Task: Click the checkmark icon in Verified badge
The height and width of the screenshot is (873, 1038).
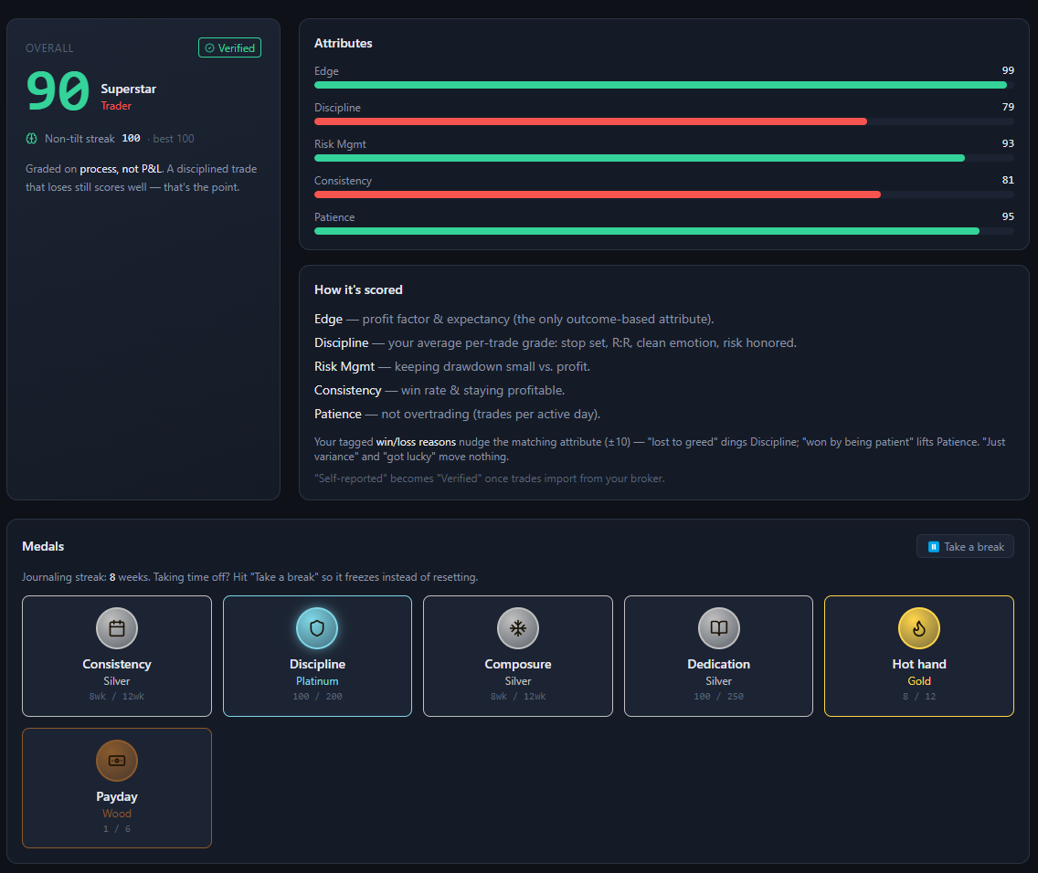Action: [x=210, y=48]
